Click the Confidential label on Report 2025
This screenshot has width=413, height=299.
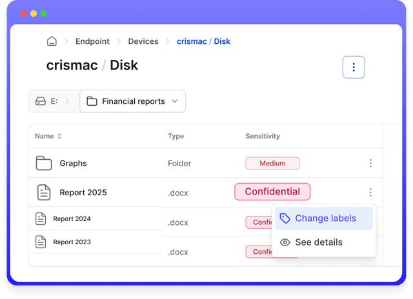pyautogui.click(x=272, y=191)
